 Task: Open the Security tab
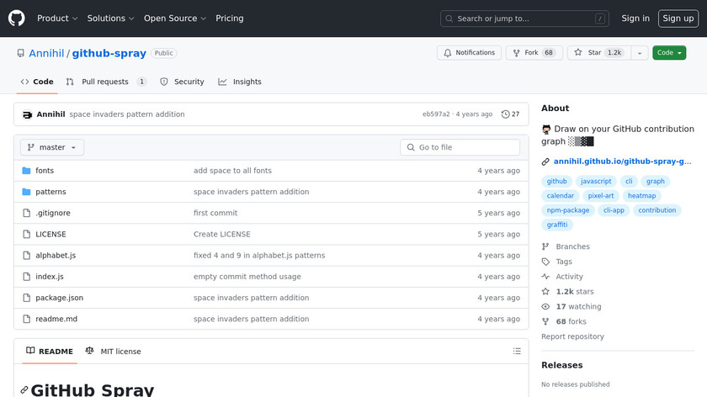pos(182,82)
